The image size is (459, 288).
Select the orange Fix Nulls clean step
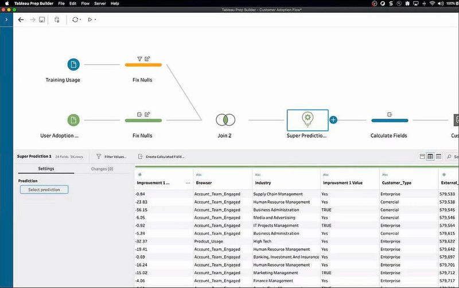[143, 65]
